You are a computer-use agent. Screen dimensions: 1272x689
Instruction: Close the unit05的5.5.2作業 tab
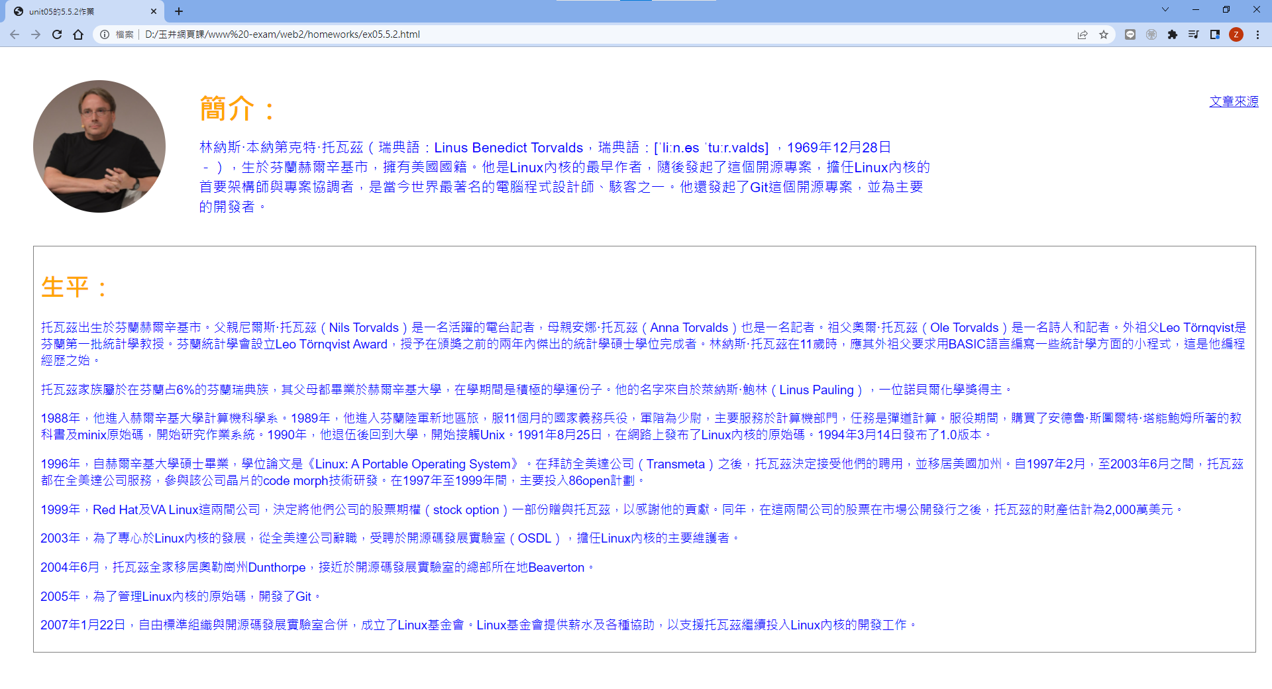[154, 11]
